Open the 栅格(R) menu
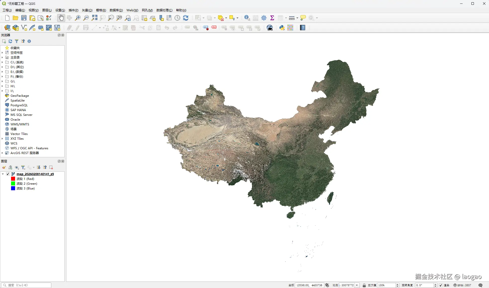489x288 pixels. 101,10
